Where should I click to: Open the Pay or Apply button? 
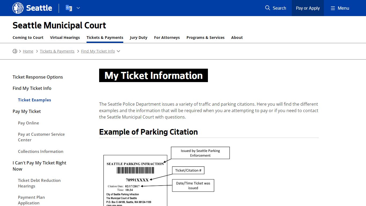click(x=308, y=8)
